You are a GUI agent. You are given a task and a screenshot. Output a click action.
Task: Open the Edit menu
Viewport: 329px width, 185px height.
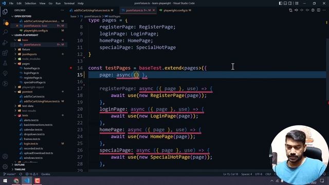19,4
